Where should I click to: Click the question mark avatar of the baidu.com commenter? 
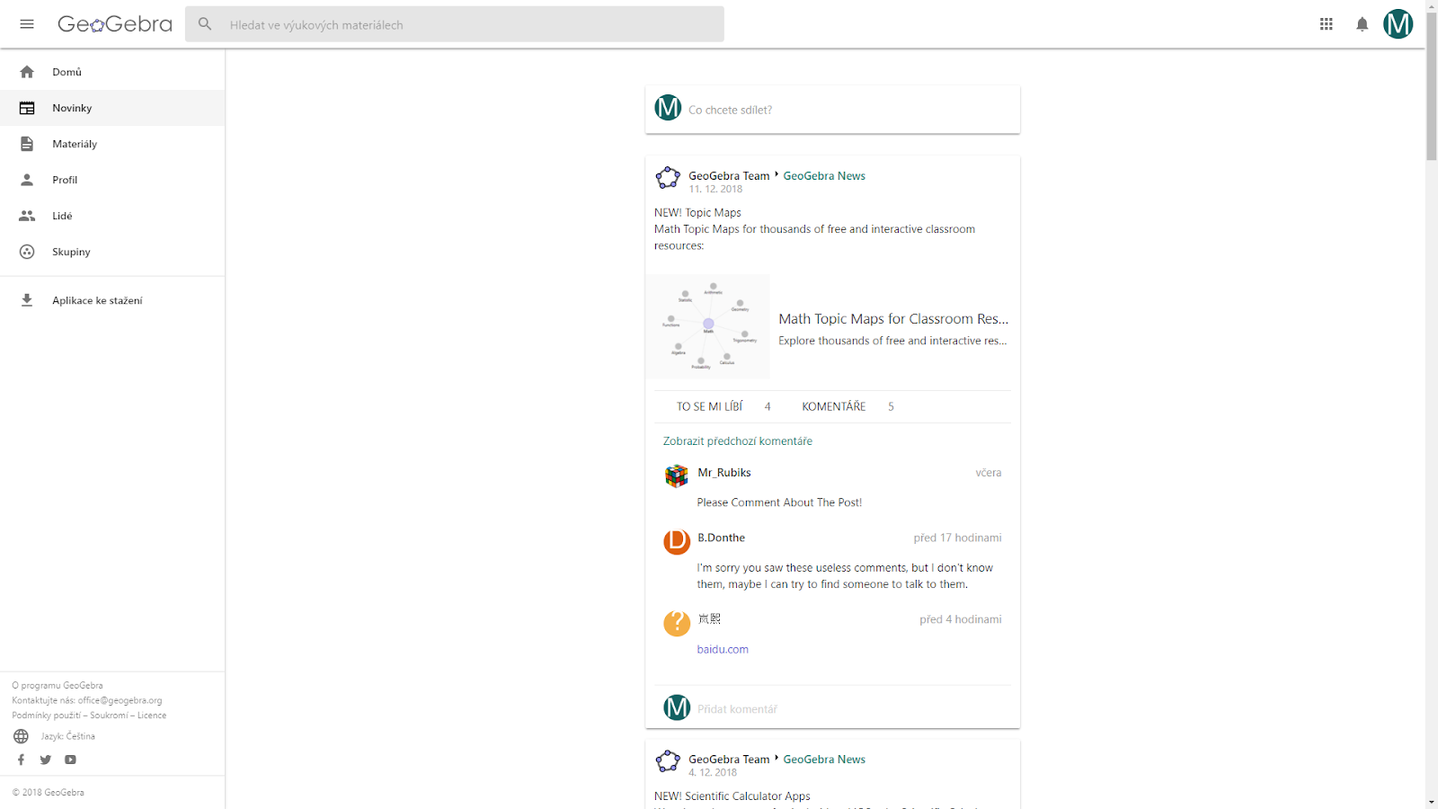(x=677, y=623)
